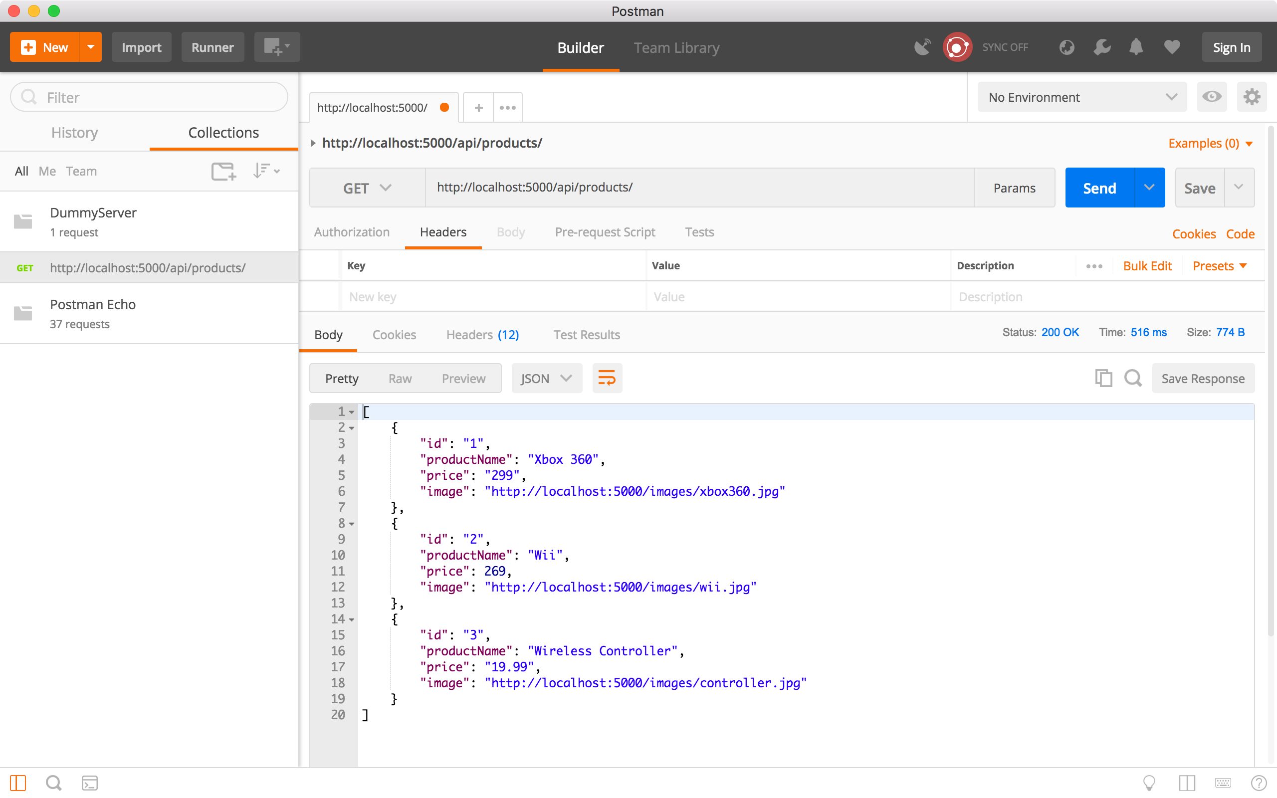Switch to the History tab
This screenshot has width=1277, height=798.
tap(74, 133)
